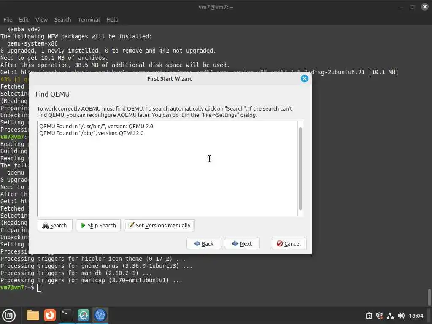Close the First Start Wizard dialog

[x=305, y=78]
